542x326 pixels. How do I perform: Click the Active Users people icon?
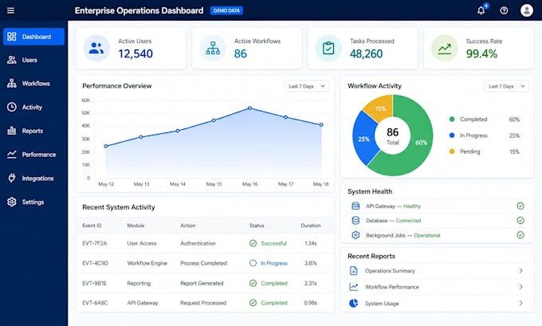click(96, 48)
